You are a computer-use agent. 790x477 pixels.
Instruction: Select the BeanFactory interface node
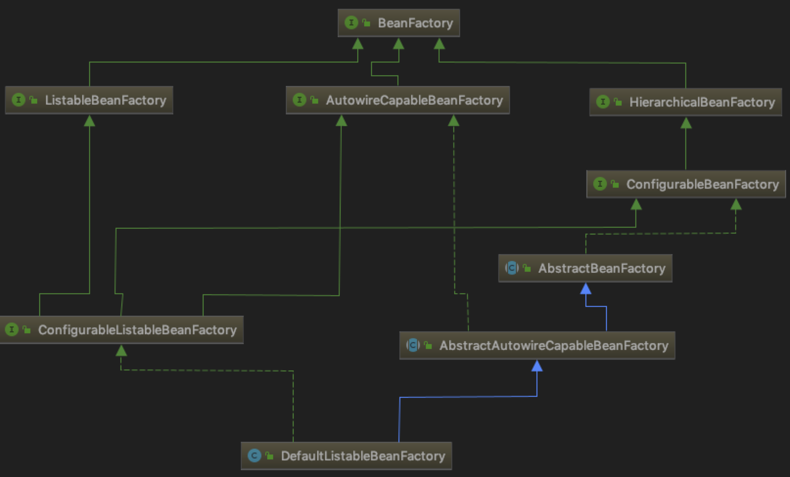398,23
